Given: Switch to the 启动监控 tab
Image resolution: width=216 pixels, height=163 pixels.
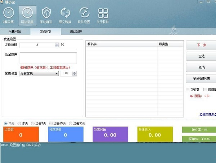Looking at the screenshot, I should click(x=76, y=32).
